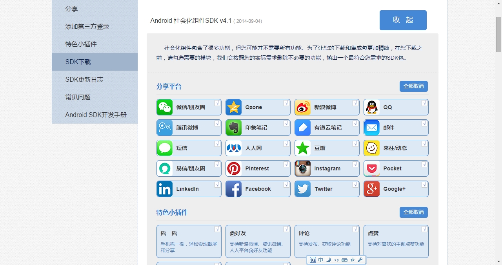Select the Sina Weibo icon
Screen dimensions: 502x265
303,107
